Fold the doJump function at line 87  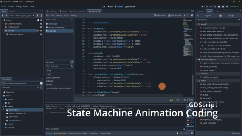pos(87,53)
